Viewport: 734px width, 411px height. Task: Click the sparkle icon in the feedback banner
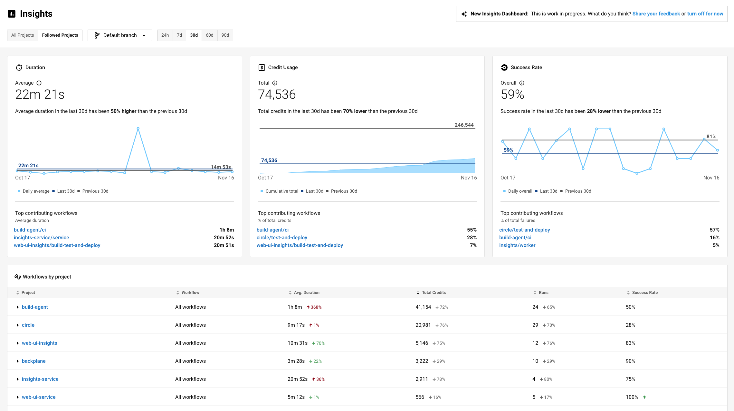[464, 14]
